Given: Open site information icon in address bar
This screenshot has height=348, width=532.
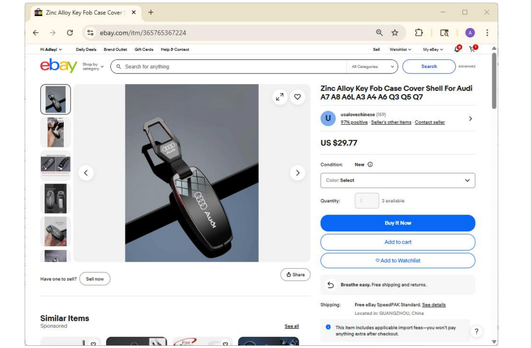Looking at the screenshot, I should (90, 33).
